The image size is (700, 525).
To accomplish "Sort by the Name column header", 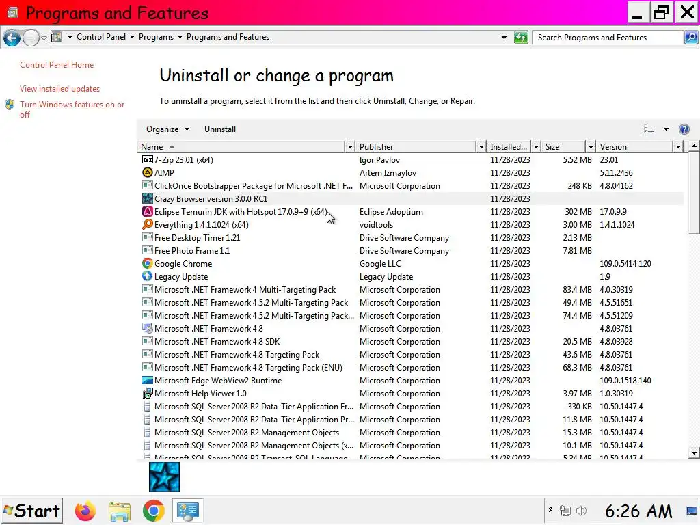I will [x=241, y=146].
